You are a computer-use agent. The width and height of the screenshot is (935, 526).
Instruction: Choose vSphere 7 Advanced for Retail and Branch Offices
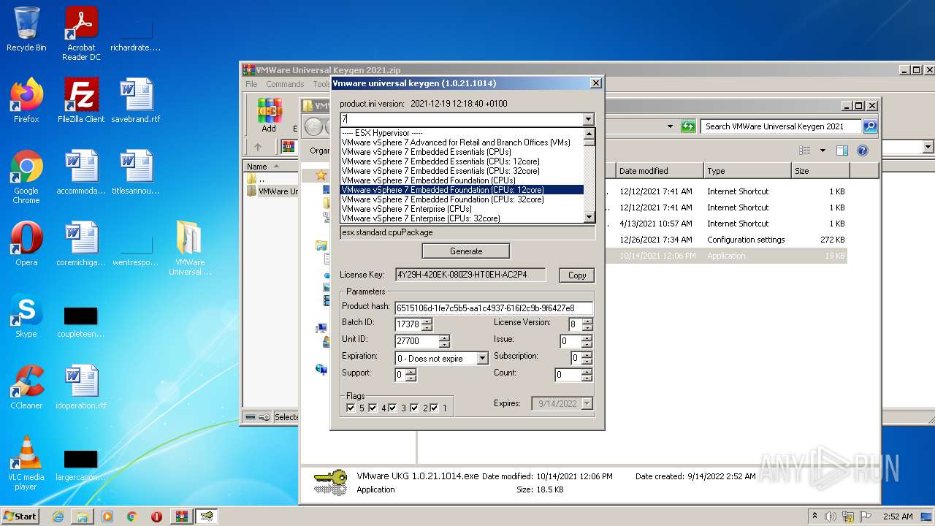(456, 142)
